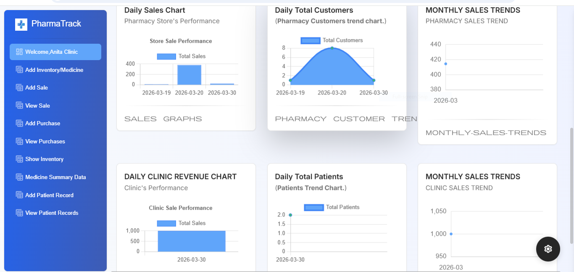
Task: Click the dashboard grid icon beside Welcome
Action: pos(19,52)
